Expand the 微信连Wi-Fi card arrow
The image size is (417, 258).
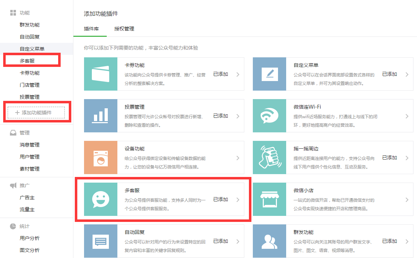pos(407,116)
